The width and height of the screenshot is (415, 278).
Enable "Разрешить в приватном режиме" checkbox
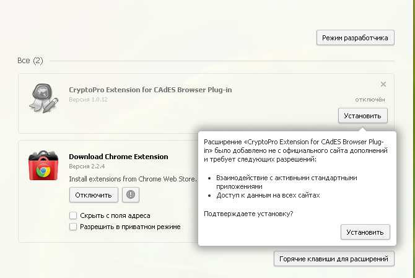click(74, 227)
